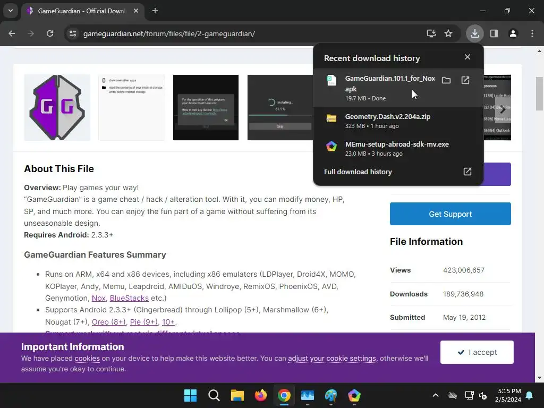Open GameGuardian apk file in new window icon
This screenshot has width=544, height=408.
point(465,81)
